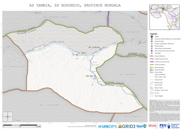Click the Ruisseau / canal legend symbol

[151, 90]
